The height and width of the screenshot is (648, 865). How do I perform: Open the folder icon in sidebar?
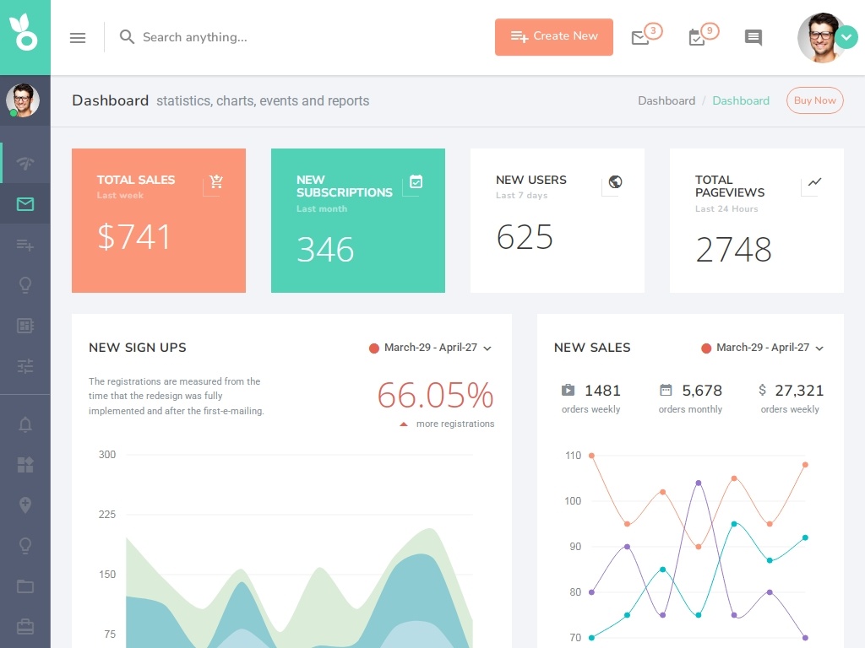point(25,586)
